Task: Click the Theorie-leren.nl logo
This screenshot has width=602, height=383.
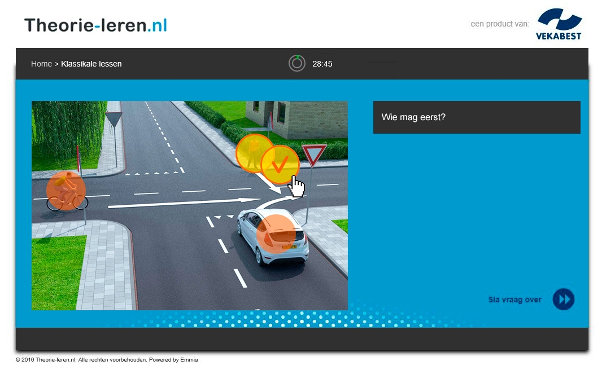Action: [95, 25]
